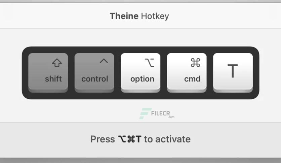Toggle the shift modifier key
The height and width of the screenshot is (163, 281).
coord(48,72)
